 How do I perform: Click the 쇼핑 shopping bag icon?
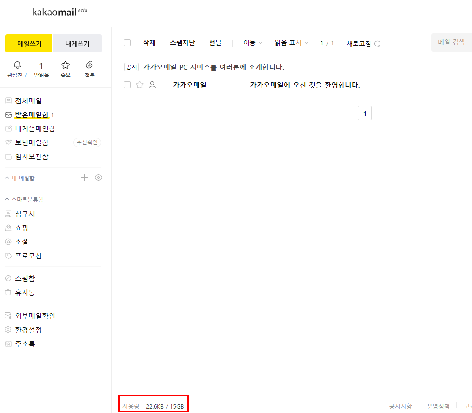click(9, 228)
